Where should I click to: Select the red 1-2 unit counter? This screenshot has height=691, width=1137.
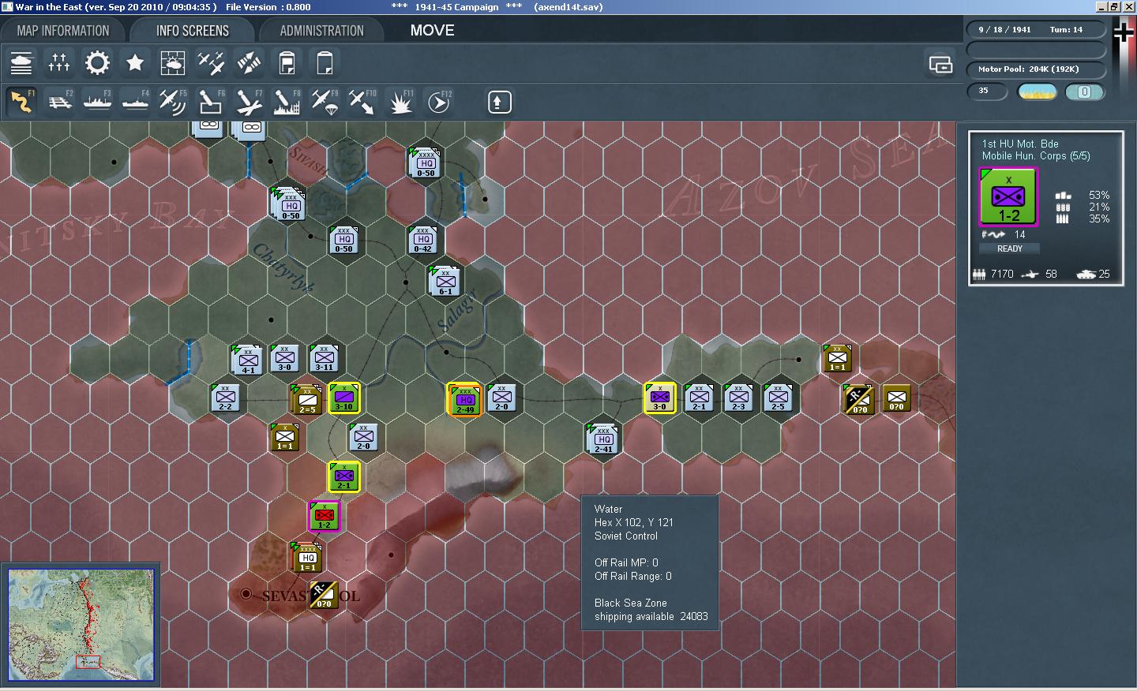(325, 517)
